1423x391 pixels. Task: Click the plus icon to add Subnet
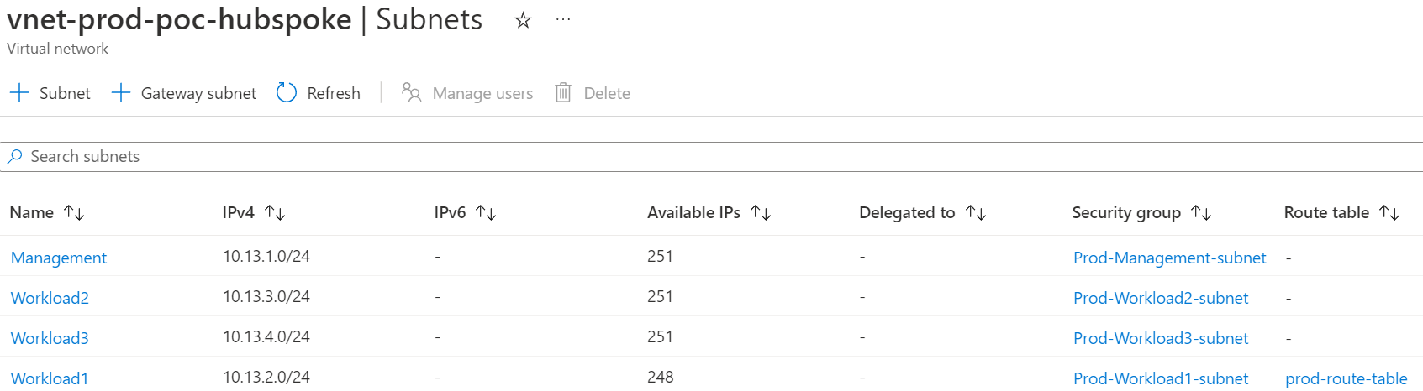tap(19, 93)
